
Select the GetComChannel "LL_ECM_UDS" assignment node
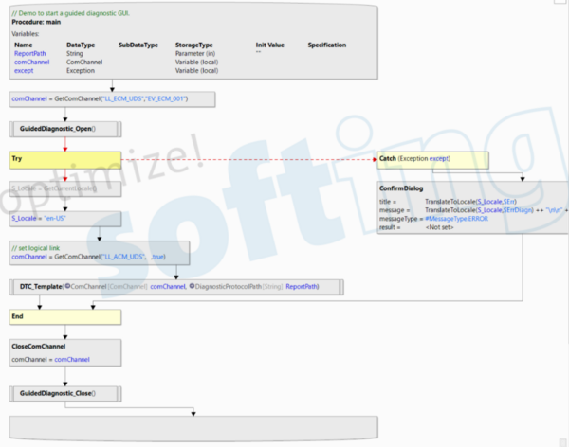(112, 99)
